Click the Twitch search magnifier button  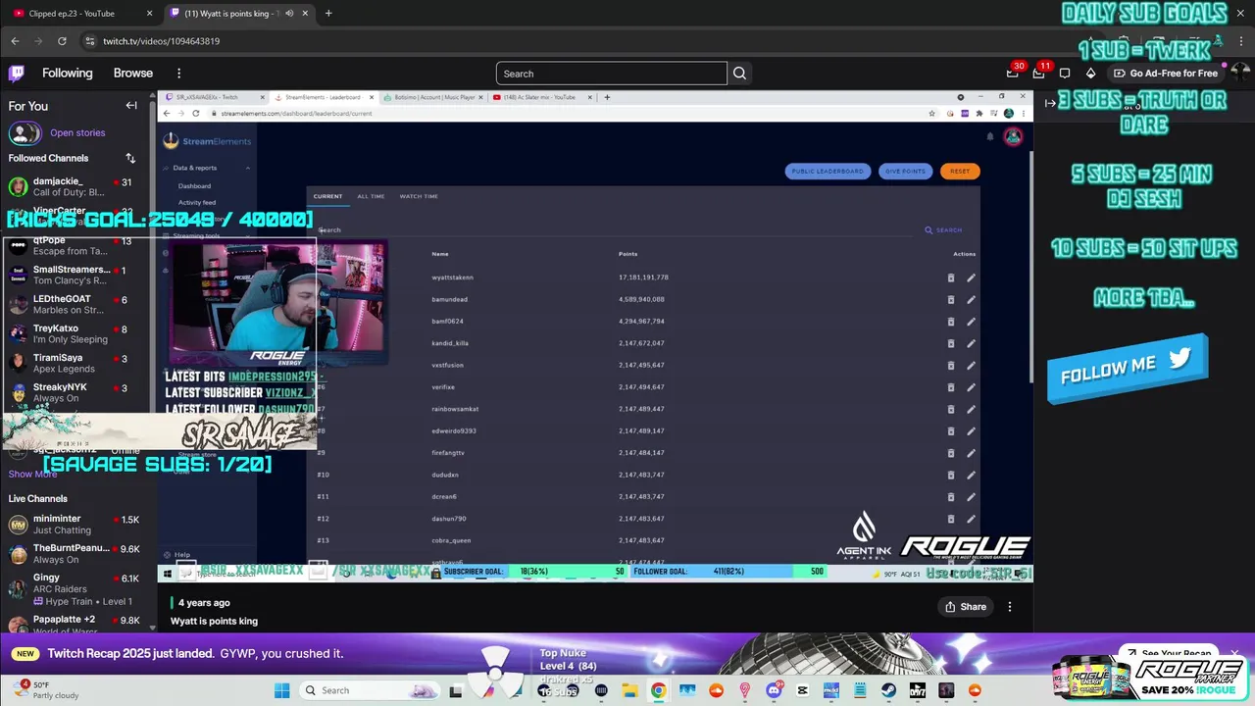click(x=740, y=74)
